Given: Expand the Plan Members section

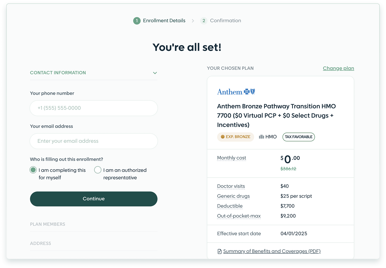Looking at the screenshot, I should coord(94,224).
